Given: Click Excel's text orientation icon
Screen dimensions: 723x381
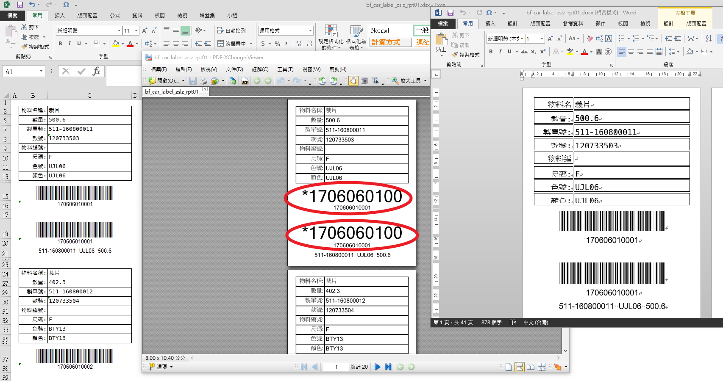Looking at the screenshot, I should coord(198,30).
